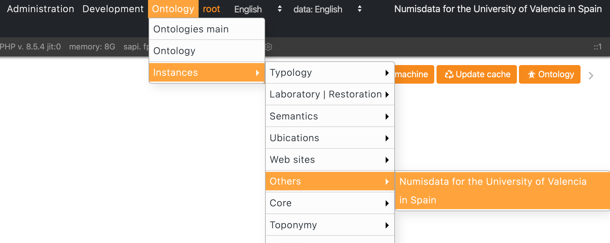Open the English interface language dropdown
The height and width of the screenshot is (243, 610).
pos(258,9)
